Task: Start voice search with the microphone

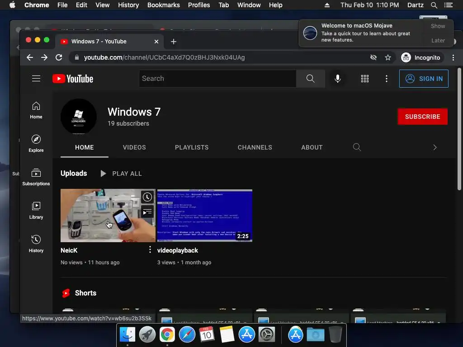Action: [x=338, y=79]
